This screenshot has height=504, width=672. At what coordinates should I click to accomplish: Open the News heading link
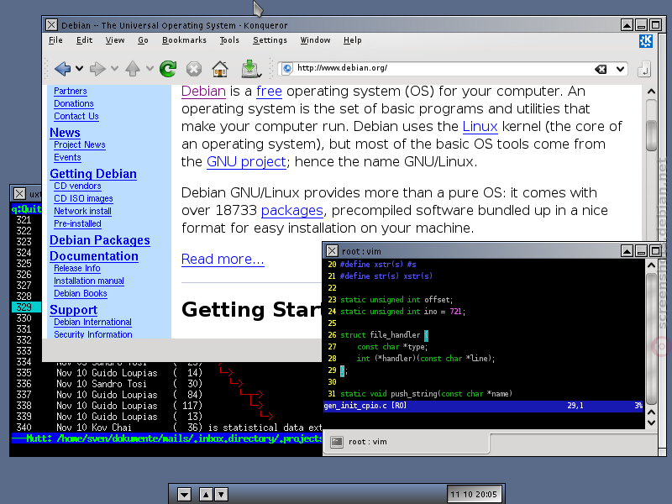(65, 133)
